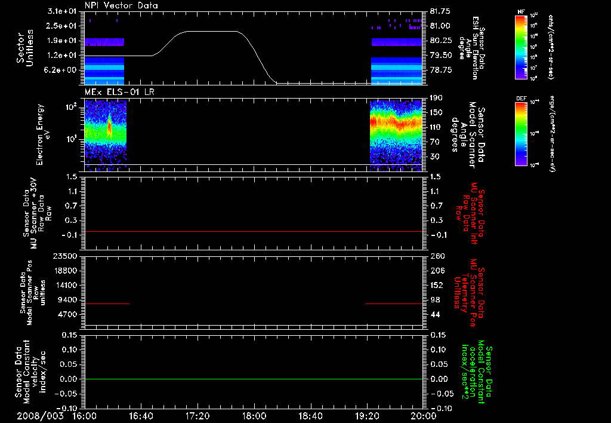
Task: Click the 18:40 time axis label
Action: (x=310, y=416)
